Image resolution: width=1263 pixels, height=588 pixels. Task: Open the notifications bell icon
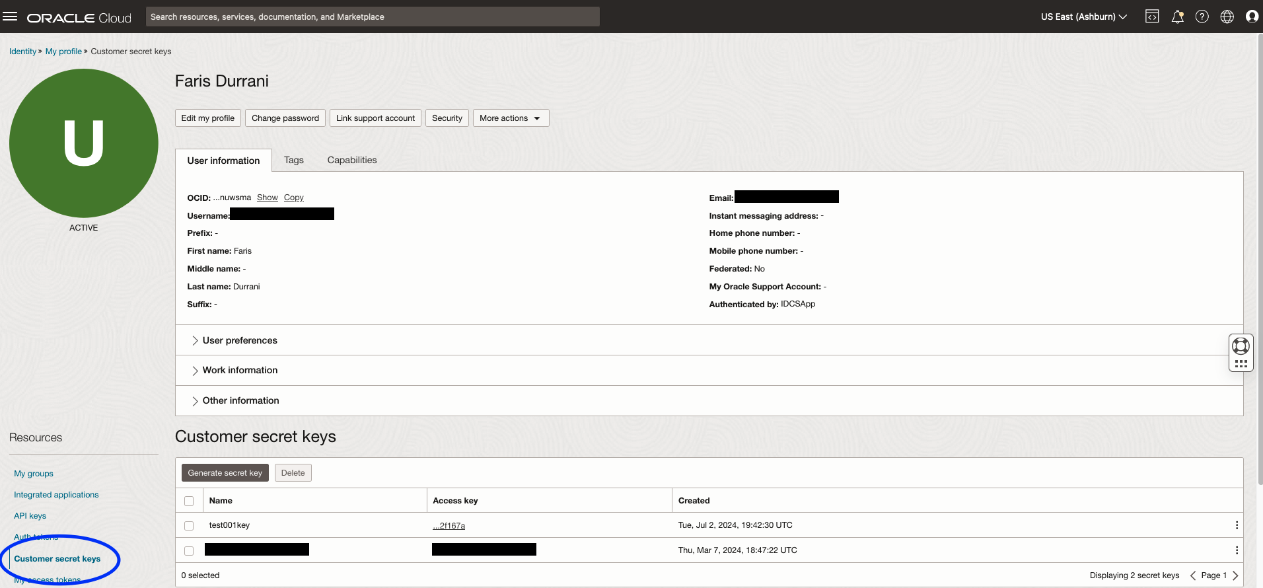click(1177, 17)
